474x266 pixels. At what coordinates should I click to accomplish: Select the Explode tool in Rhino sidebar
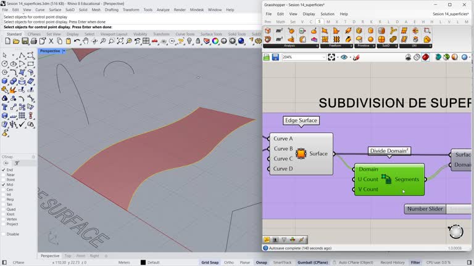coord(13,90)
